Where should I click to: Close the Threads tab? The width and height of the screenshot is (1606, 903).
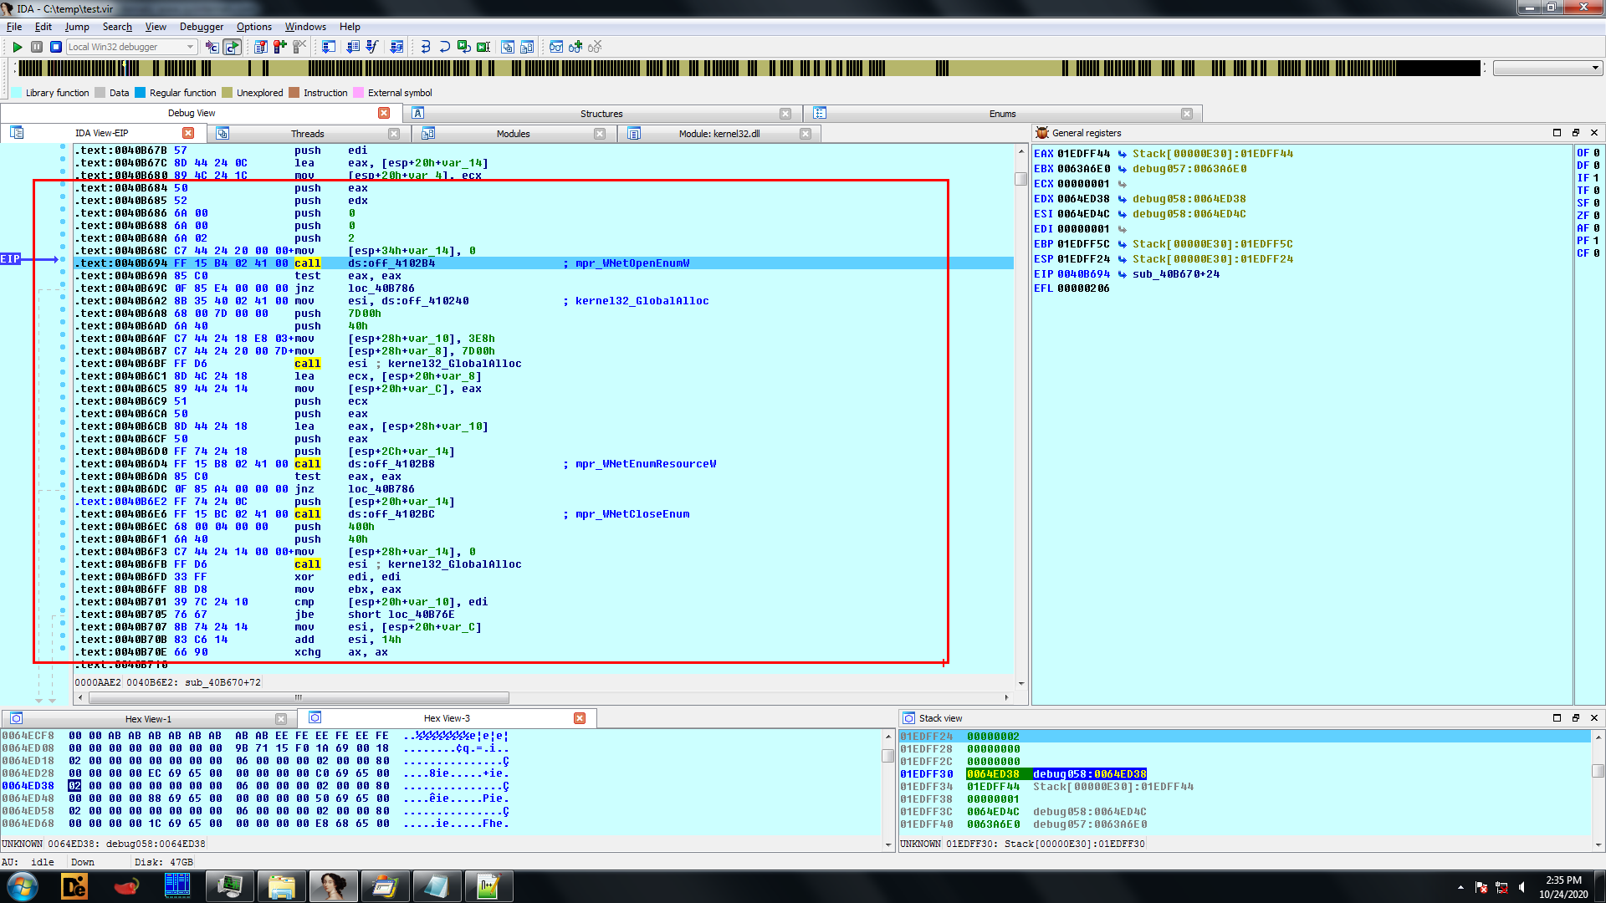[394, 134]
